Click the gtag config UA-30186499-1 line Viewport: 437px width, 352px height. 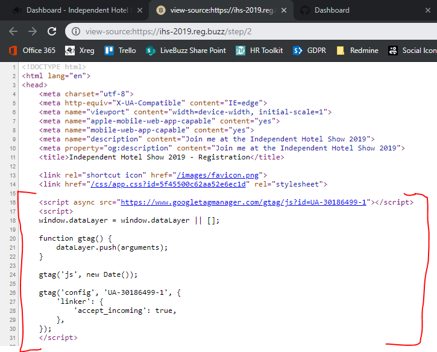coord(110,292)
